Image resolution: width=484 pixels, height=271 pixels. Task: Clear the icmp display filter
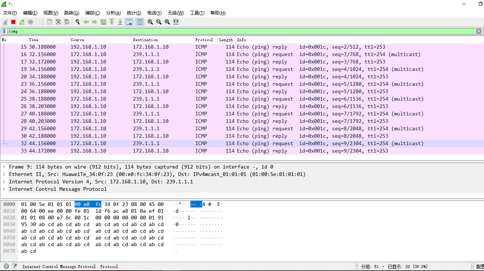(x=479, y=31)
